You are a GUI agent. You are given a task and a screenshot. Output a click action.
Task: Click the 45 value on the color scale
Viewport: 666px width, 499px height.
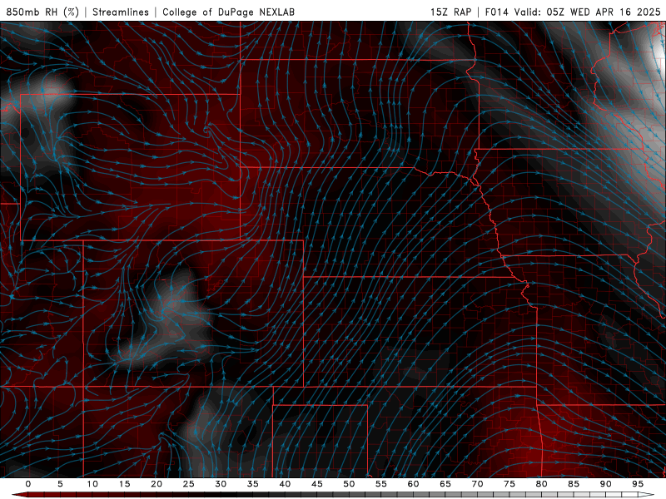(317, 484)
